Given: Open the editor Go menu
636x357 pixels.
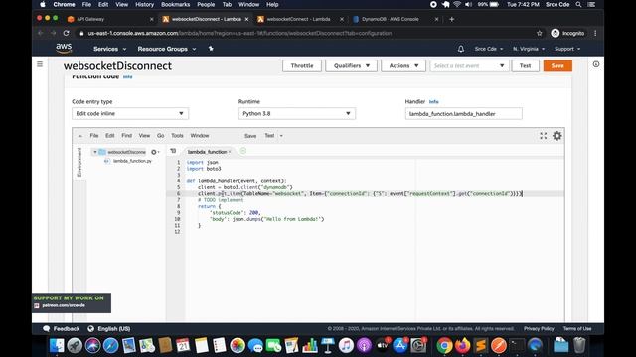Looking at the screenshot, I should click(161, 136).
